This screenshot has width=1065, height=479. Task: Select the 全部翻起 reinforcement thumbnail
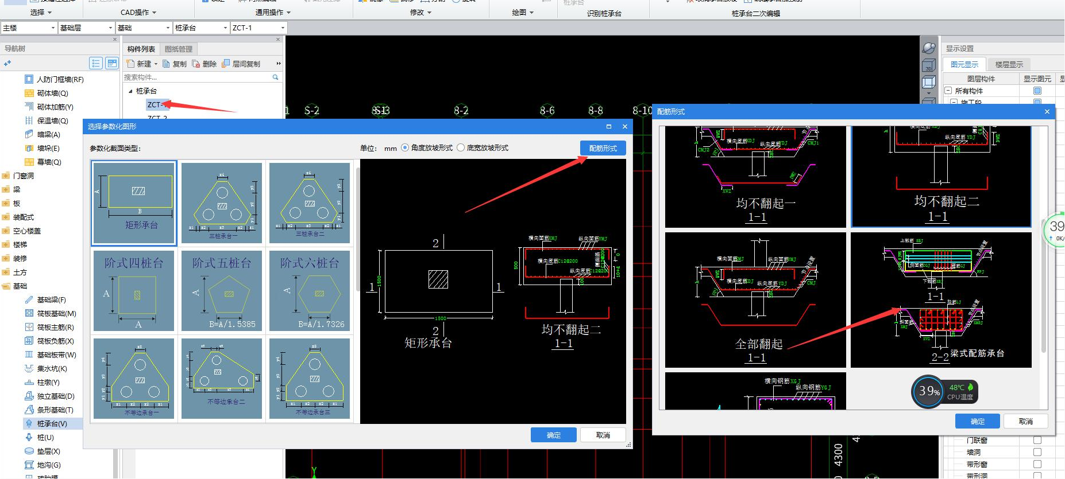(x=755, y=299)
